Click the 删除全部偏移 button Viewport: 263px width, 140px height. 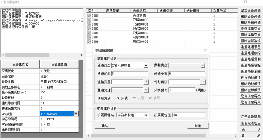click(251, 90)
